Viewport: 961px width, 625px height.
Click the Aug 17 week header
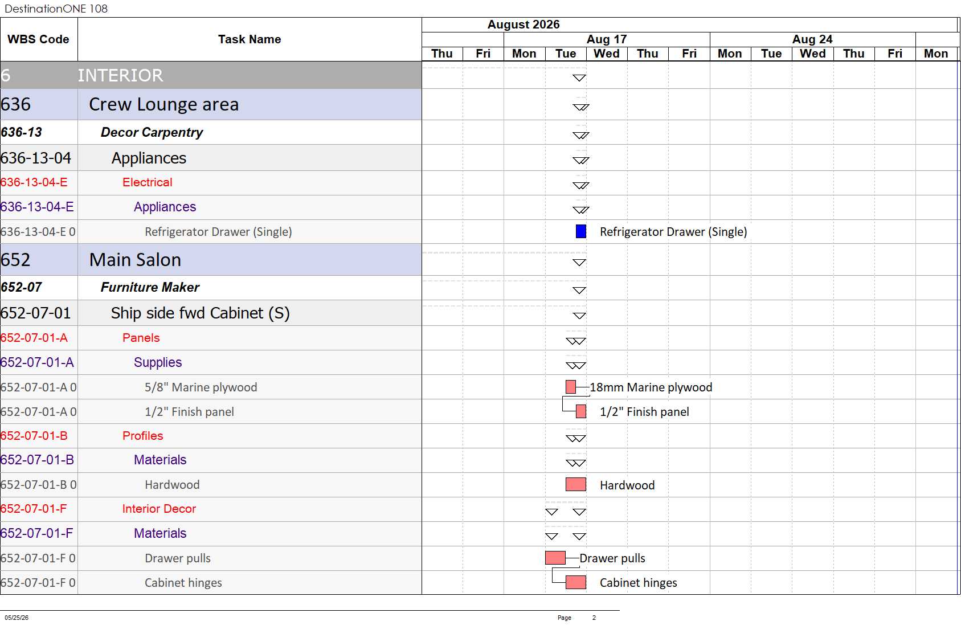point(607,39)
